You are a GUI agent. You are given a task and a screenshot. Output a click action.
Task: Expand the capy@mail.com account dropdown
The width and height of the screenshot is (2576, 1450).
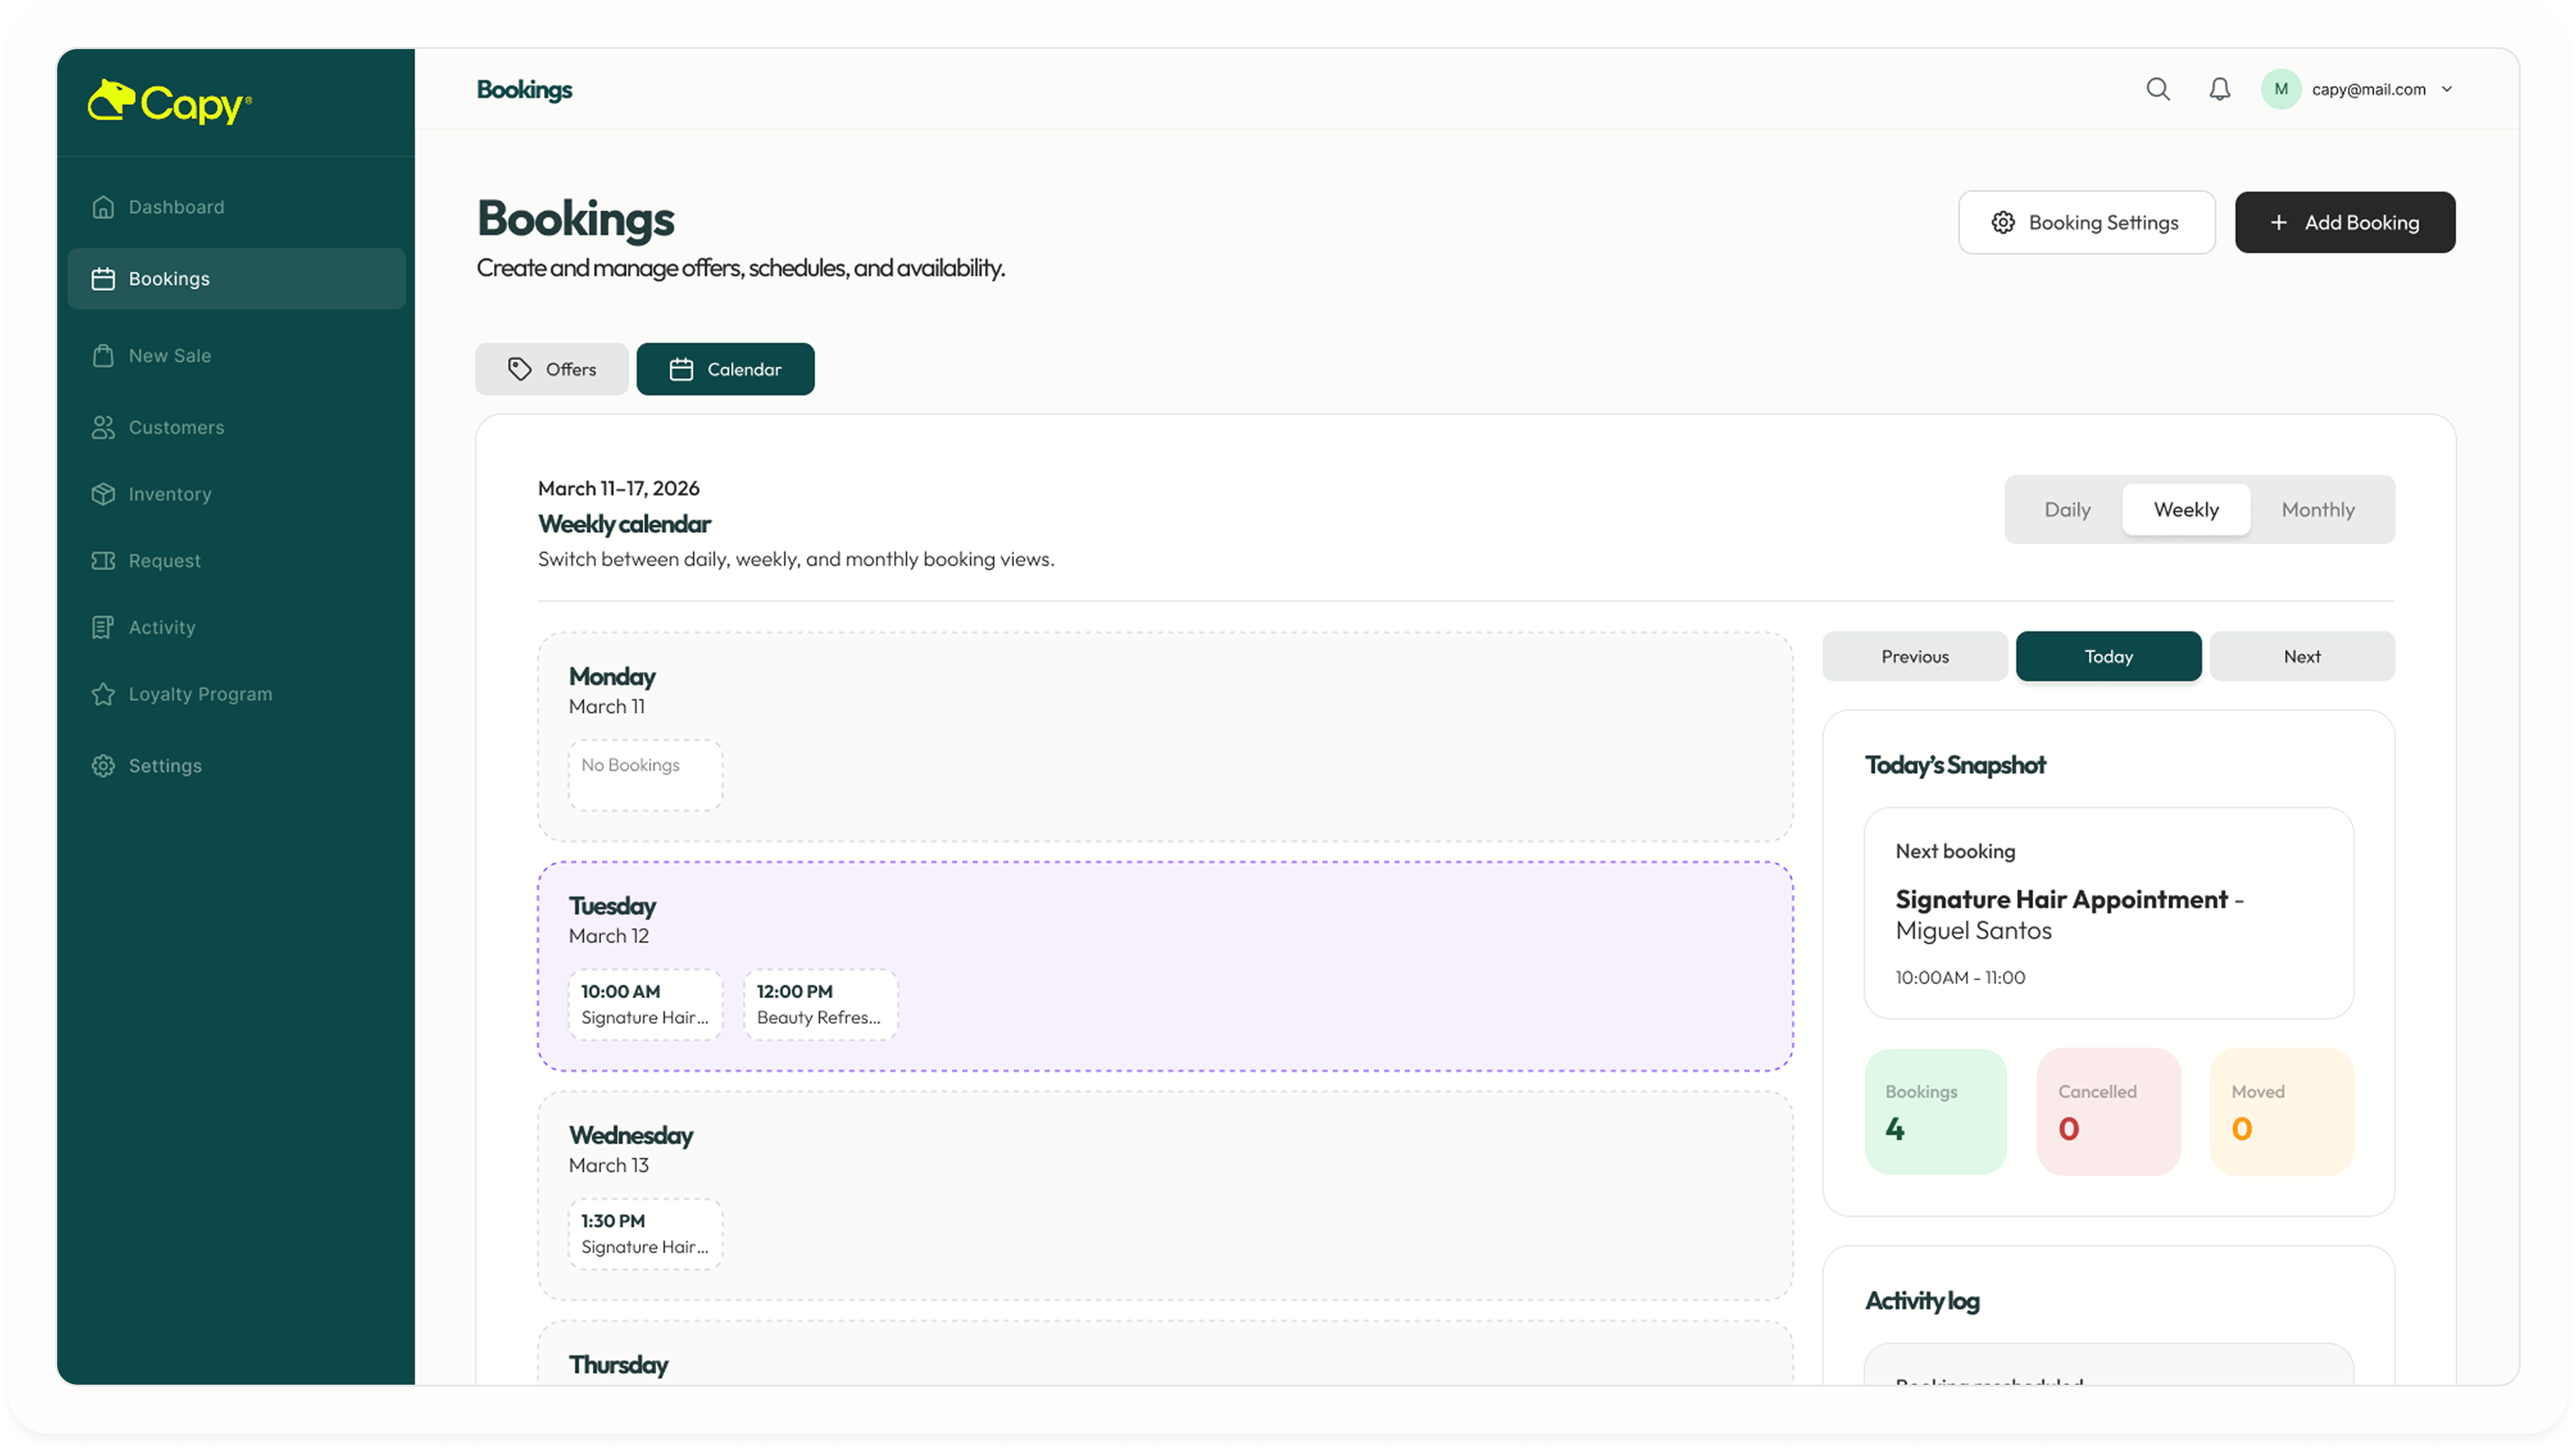(2446, 89)
